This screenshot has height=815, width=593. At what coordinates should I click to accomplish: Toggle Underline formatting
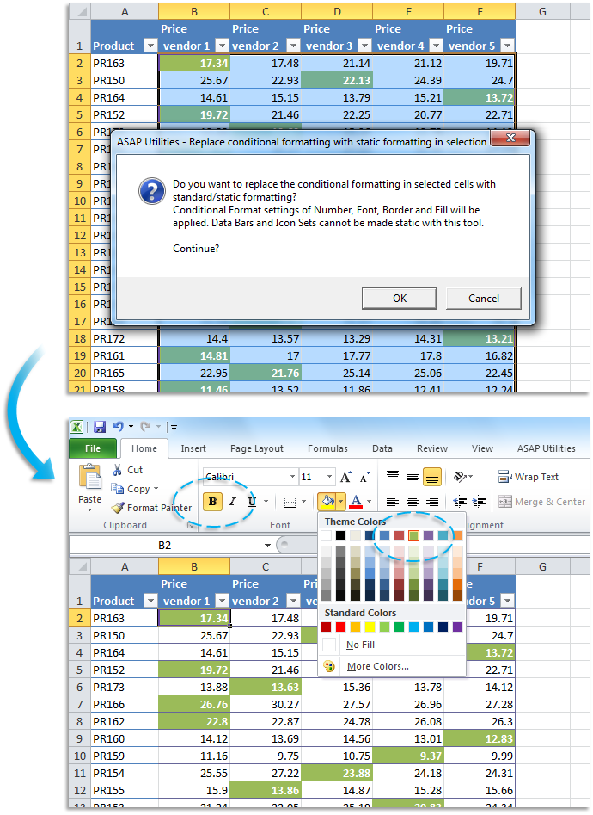coord(252,502)
